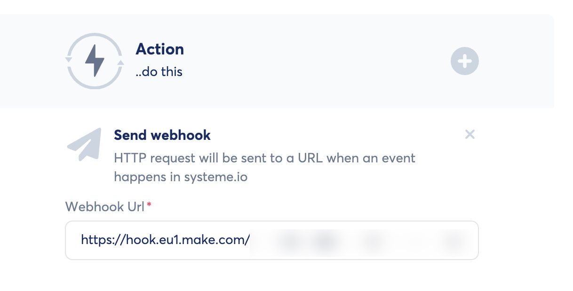
Task: Click the word "URL" in the description
Action: pyautogui.click(x=309, y=158)
